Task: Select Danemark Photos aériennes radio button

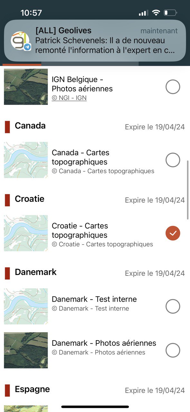Action: (x=173, y=350)
